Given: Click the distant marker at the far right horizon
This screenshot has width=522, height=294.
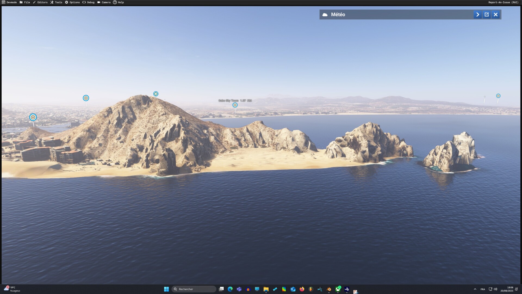Looking at the screenshot, I should 498,96.
